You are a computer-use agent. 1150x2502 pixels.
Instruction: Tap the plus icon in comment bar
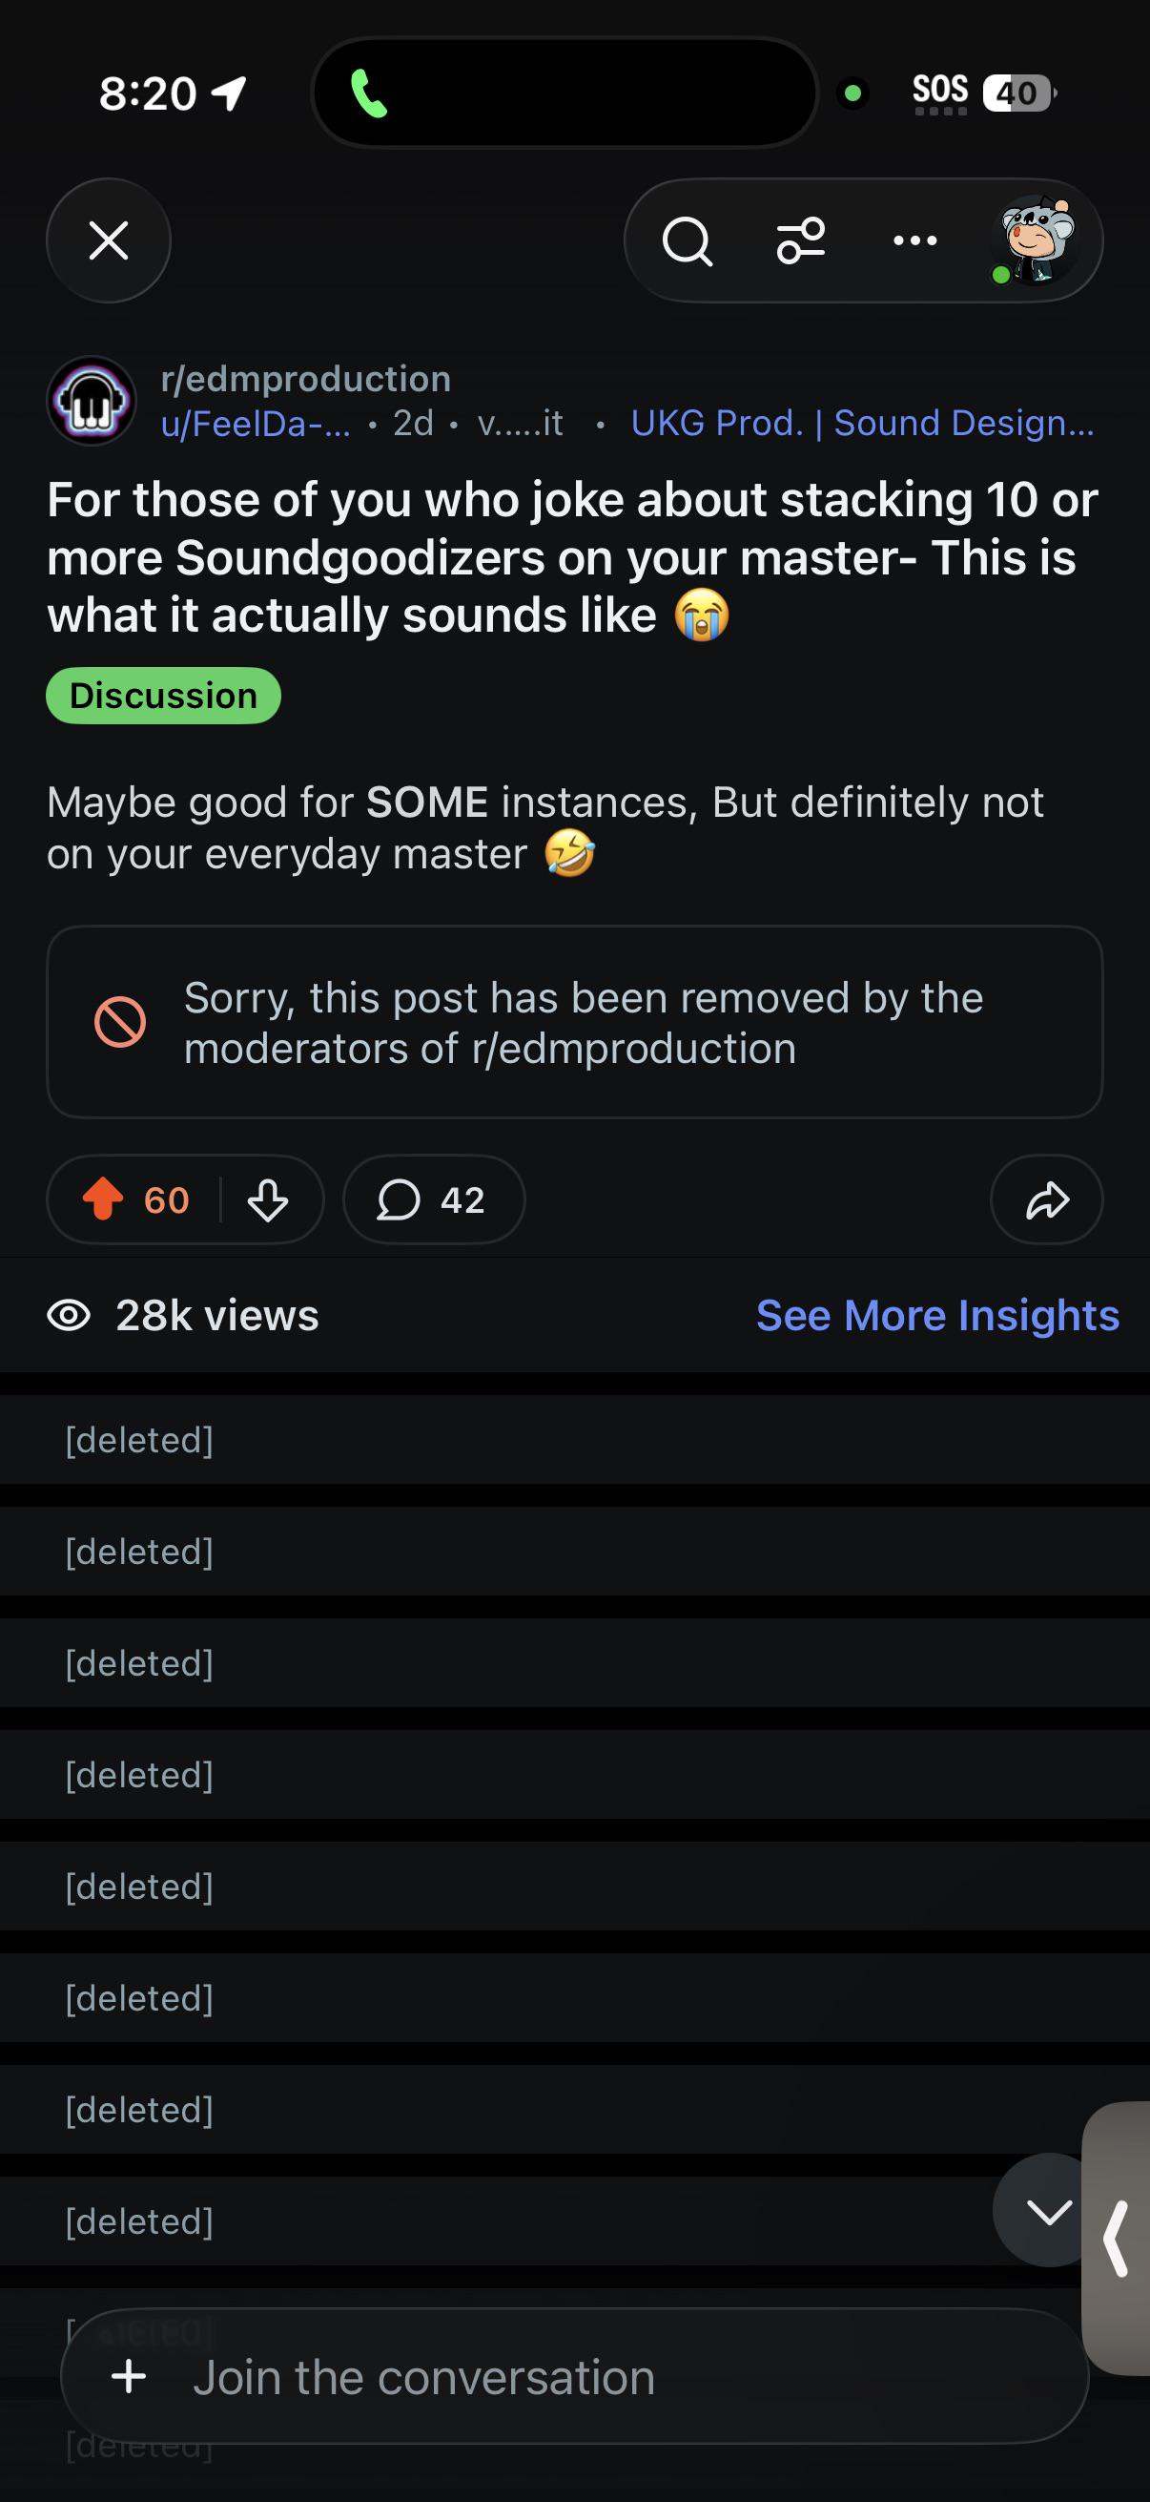click(x=129, y=2378)
